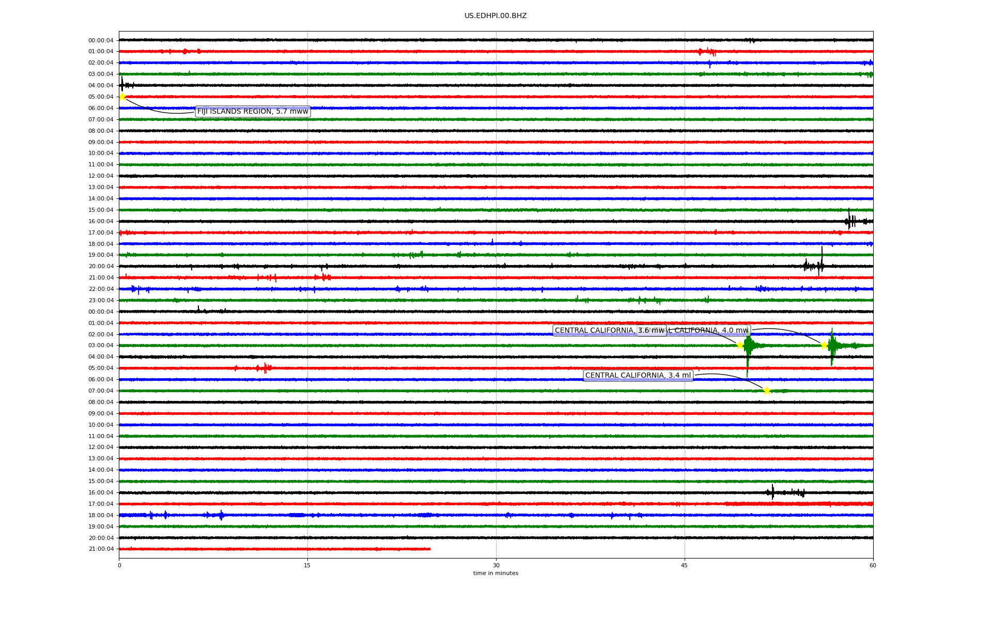Select the FIJI ISLANDS REGION, 5.7 mww label
This screenshot has height=620, width=992.
coord(253,112)
